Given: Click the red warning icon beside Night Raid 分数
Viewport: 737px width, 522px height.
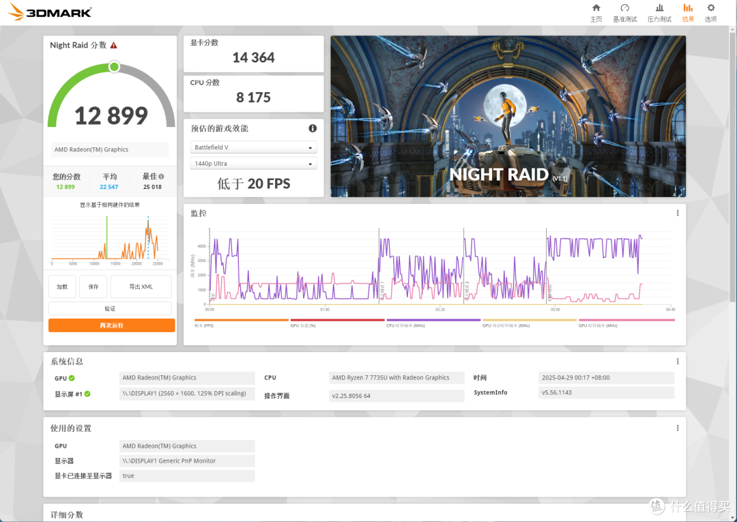Looking at the screenshot, I should [114, 46].
